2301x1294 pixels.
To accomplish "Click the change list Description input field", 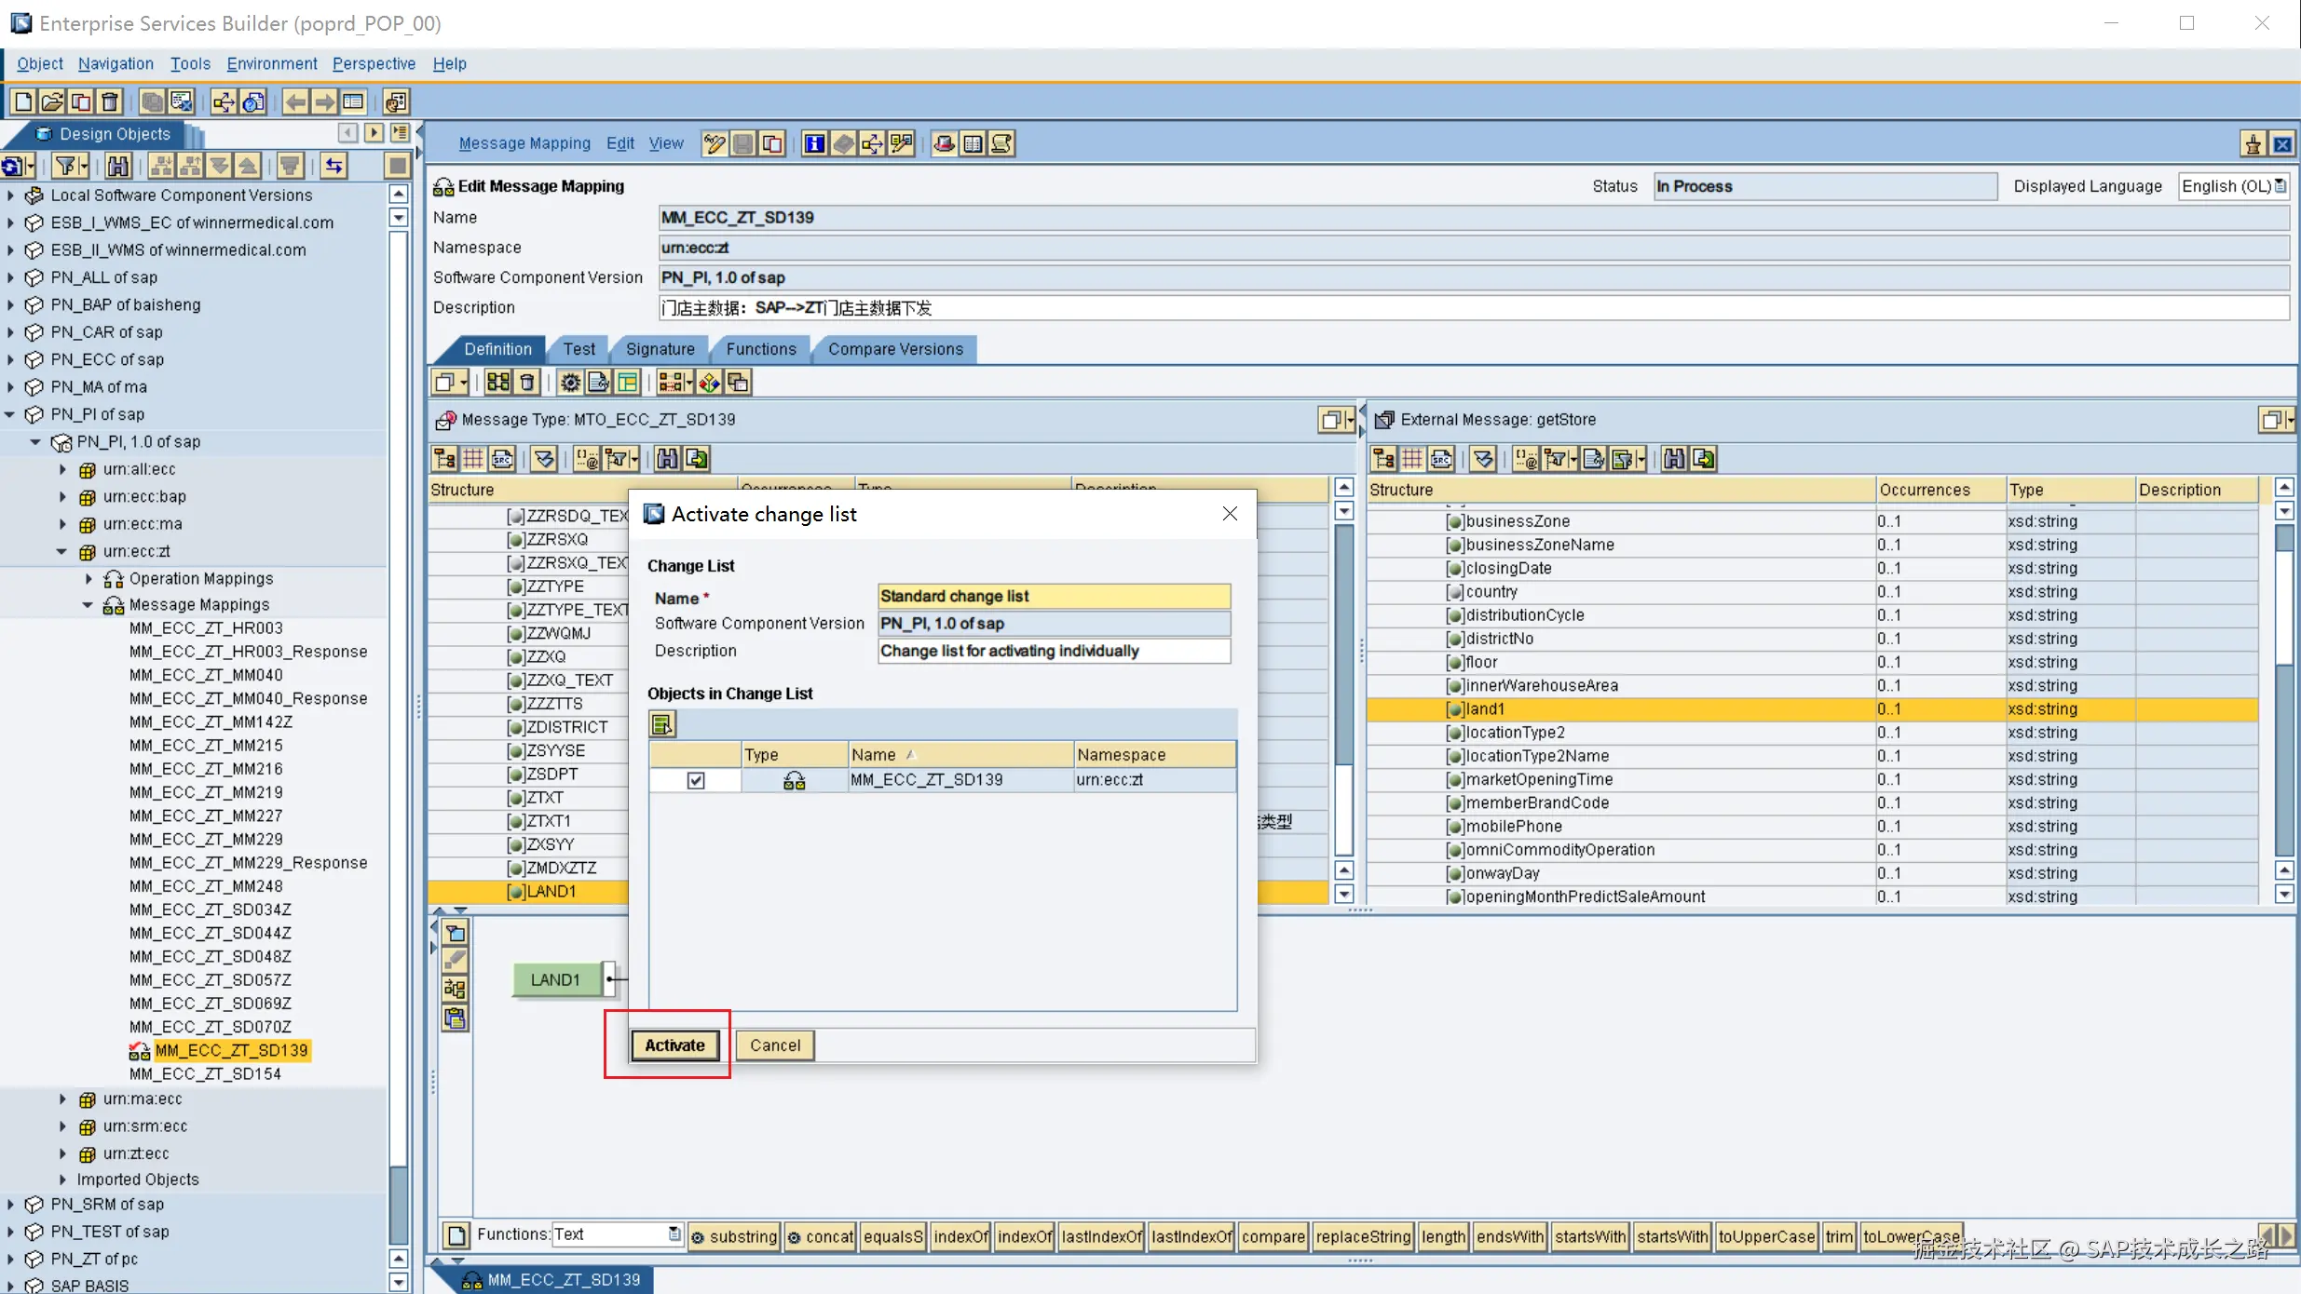I will point(1053,651).
